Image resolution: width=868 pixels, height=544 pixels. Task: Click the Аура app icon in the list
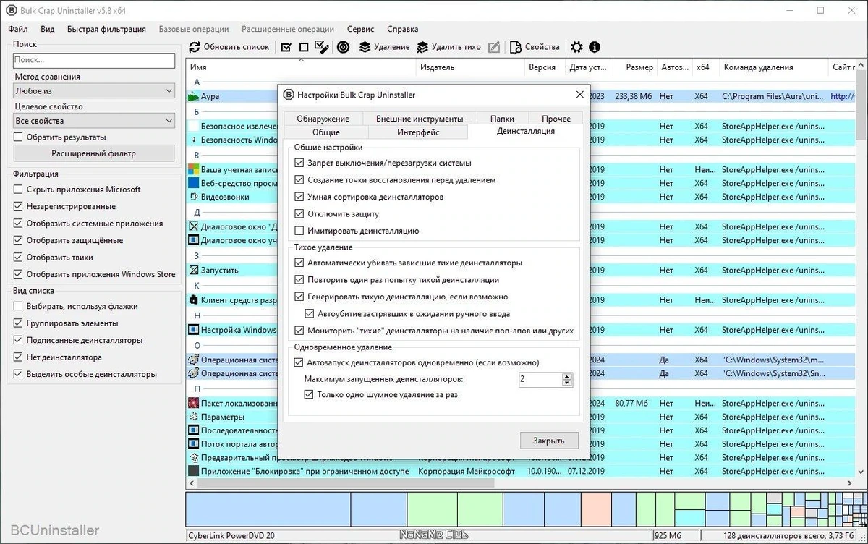pyautogui.click(x=193, y=96)
